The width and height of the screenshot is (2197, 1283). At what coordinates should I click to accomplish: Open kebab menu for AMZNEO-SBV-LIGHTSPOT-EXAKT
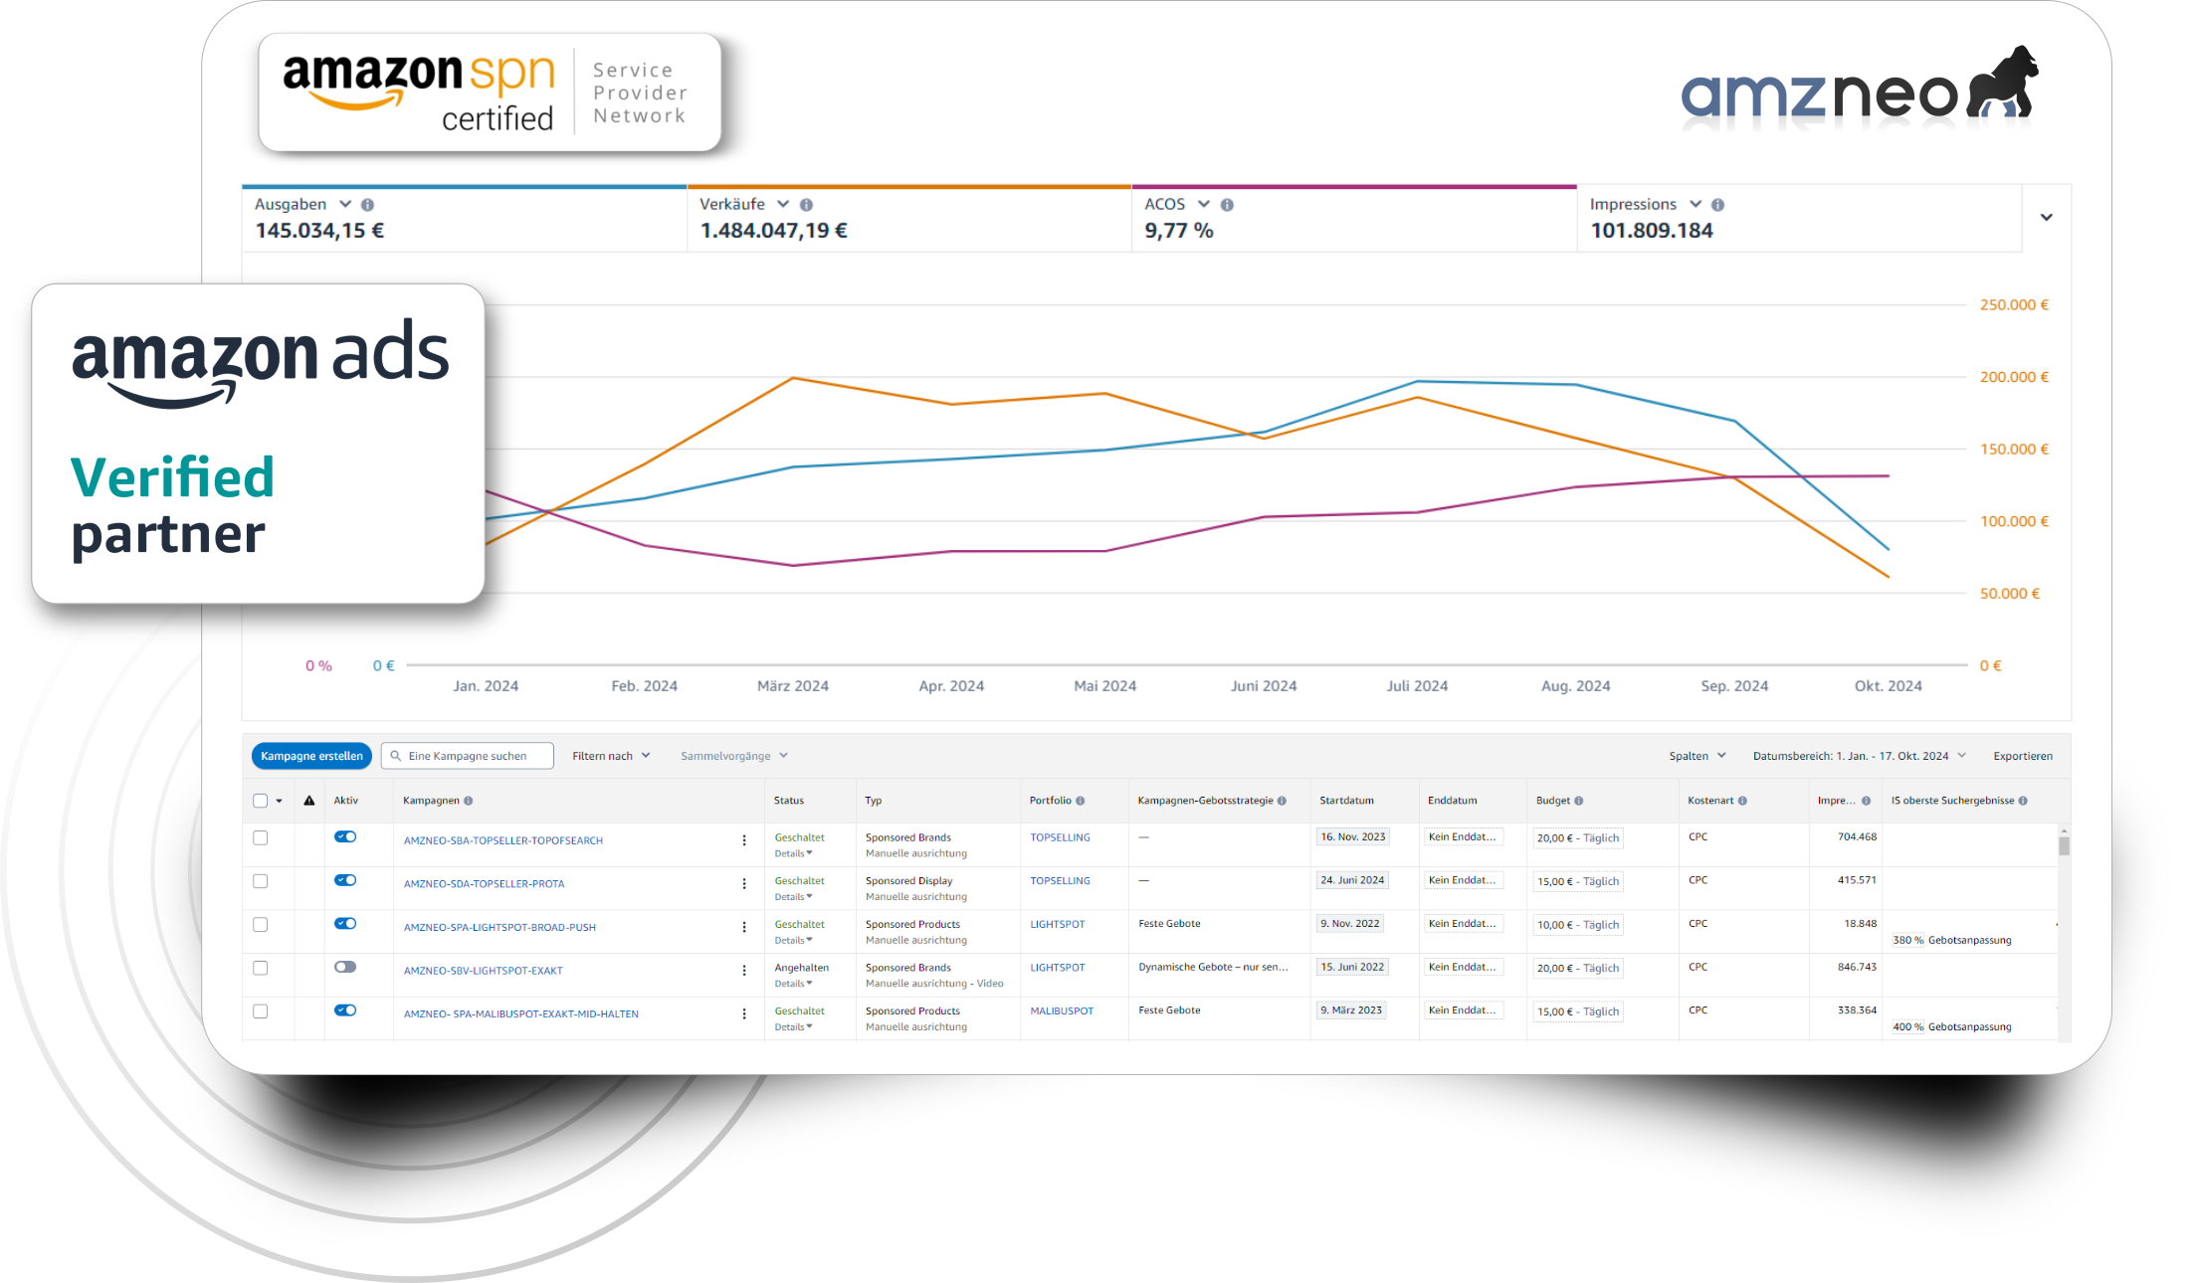pos(744,971)
